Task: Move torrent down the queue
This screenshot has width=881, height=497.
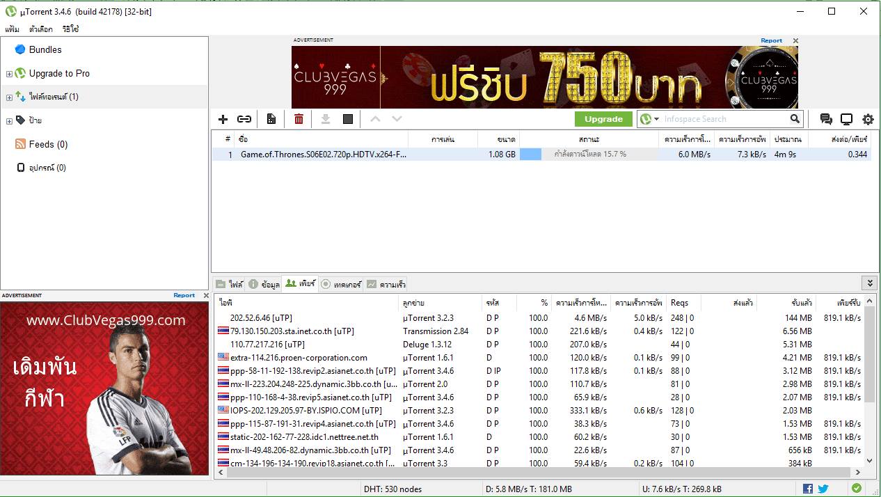Action: pos(397,119)
